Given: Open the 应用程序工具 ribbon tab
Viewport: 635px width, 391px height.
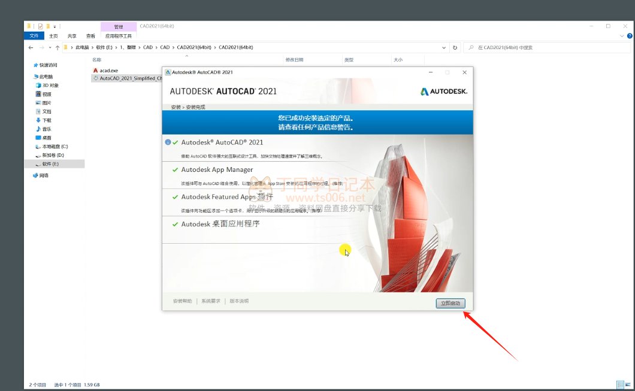Looking at the screenshot, I should click(x=118, y=36).
